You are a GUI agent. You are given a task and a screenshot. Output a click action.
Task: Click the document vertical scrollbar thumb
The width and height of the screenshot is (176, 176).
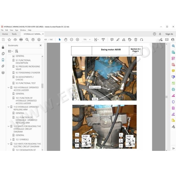[x=166, y=97]
